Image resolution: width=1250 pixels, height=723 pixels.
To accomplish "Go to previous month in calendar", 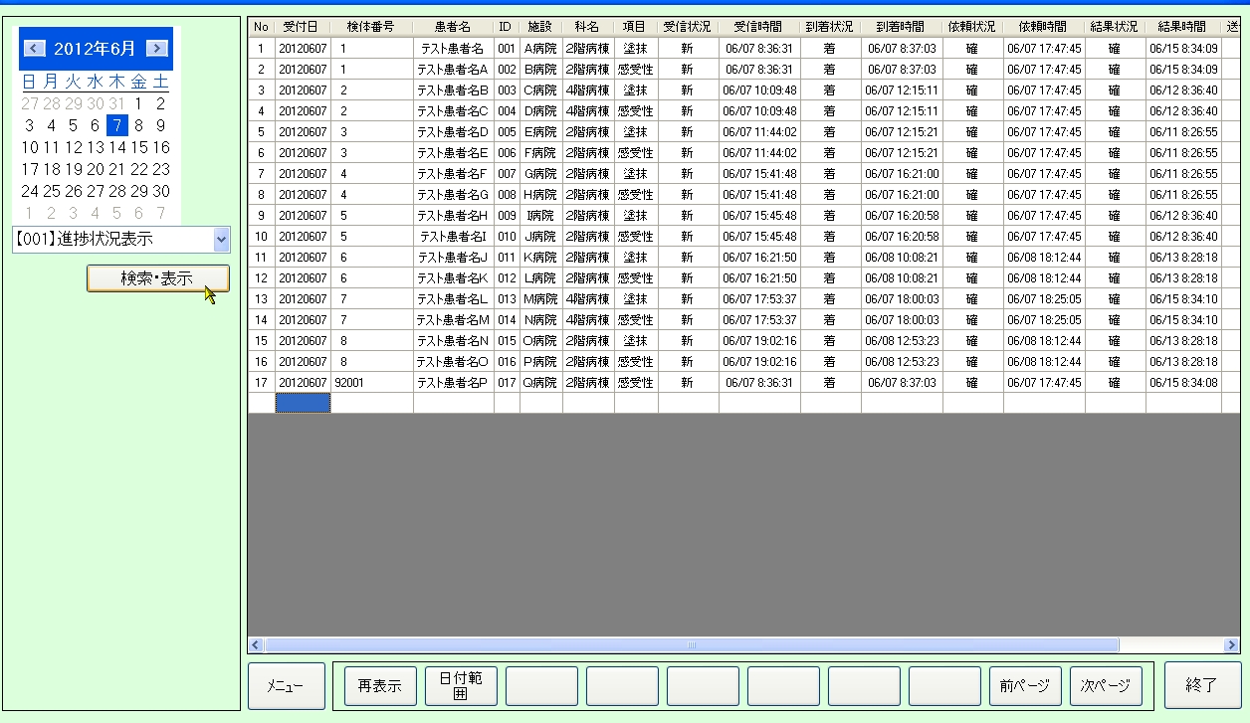I will (34, 48).
